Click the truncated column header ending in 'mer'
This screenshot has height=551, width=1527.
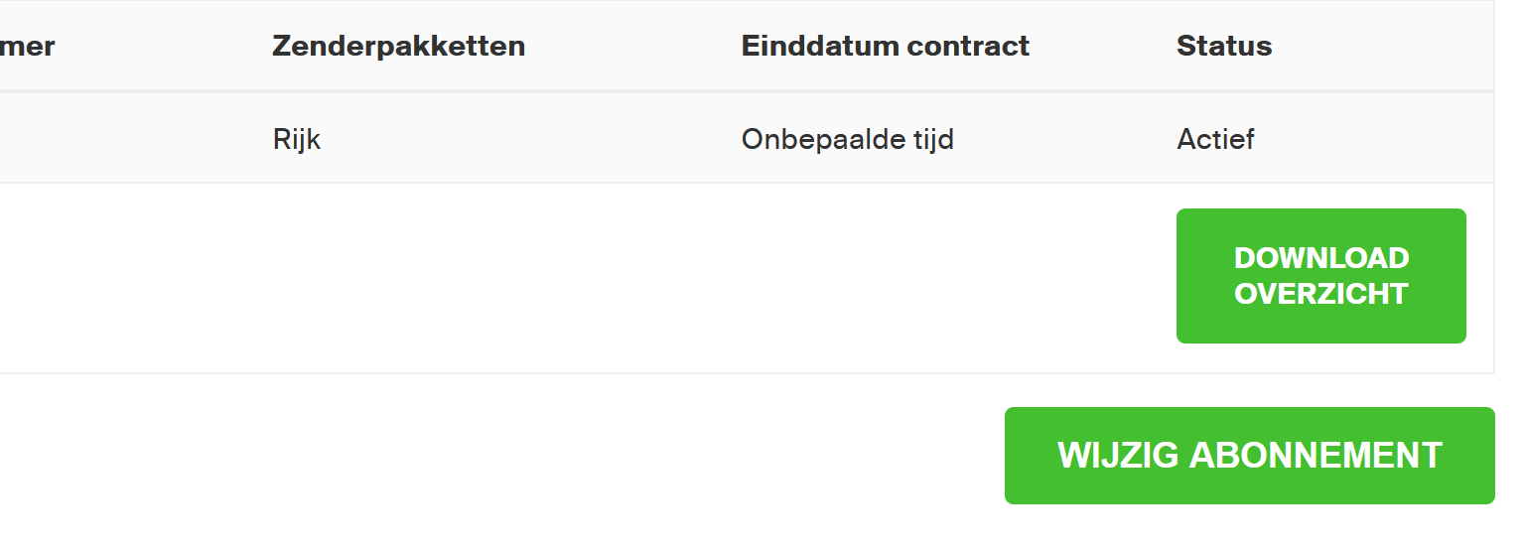(x=27, y=46)
